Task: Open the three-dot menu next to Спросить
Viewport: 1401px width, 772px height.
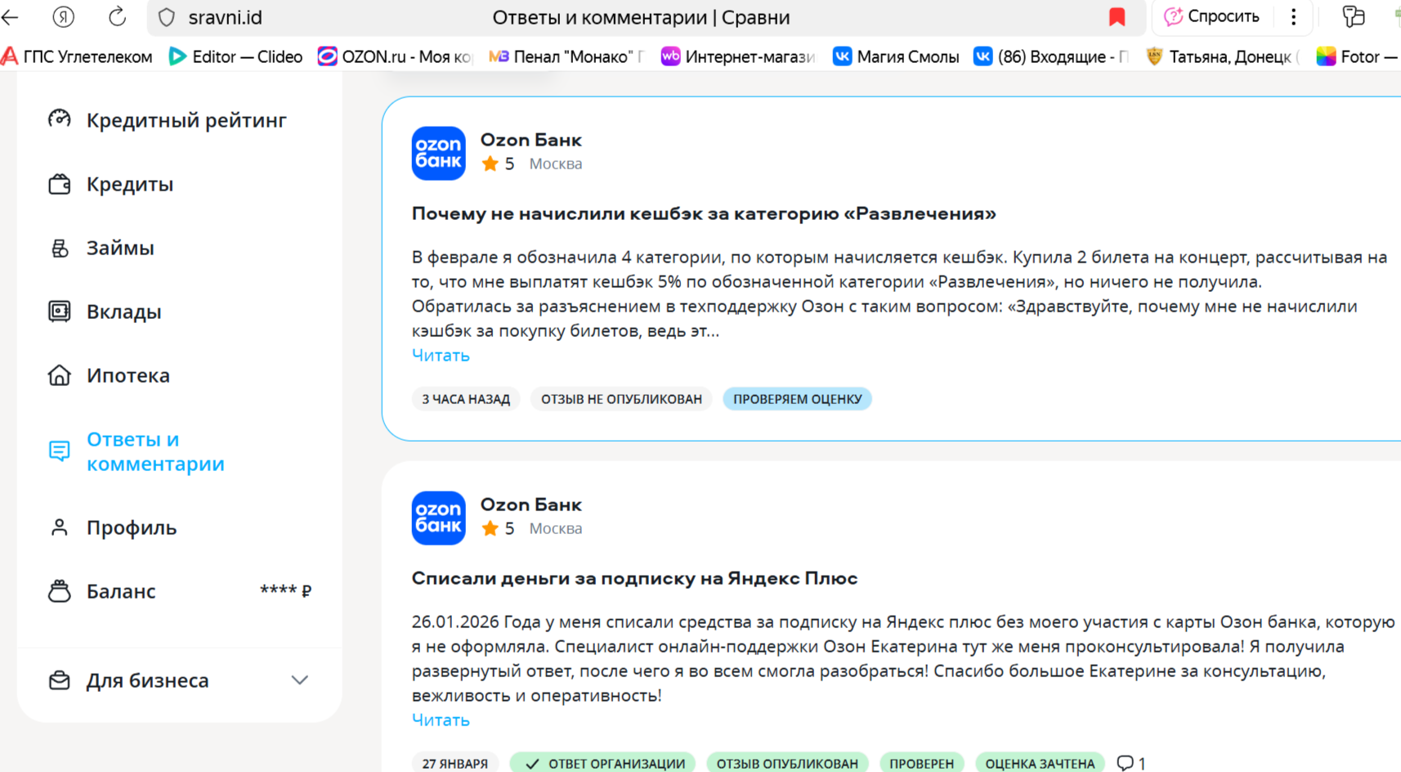Action: (1293, 17)
